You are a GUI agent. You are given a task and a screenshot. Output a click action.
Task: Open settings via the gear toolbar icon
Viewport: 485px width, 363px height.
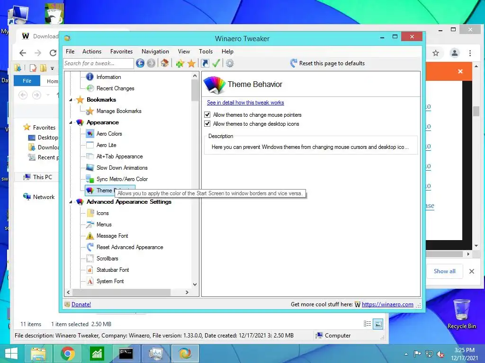click(x=230, y=63)
